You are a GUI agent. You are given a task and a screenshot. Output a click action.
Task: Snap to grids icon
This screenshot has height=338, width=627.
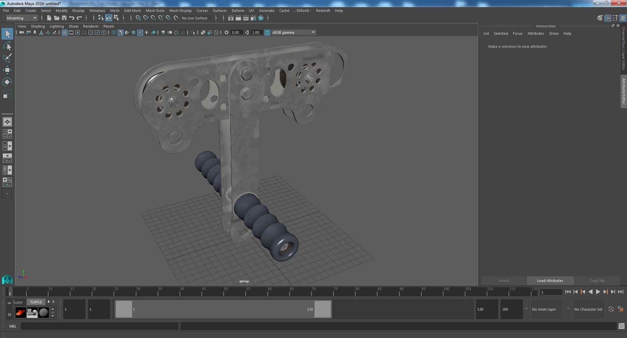click(138, 18)
